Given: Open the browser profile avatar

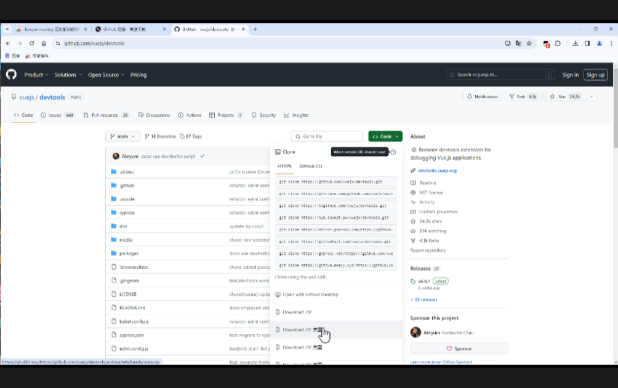Looking at the screenshot, I should (x=600, y=43).
